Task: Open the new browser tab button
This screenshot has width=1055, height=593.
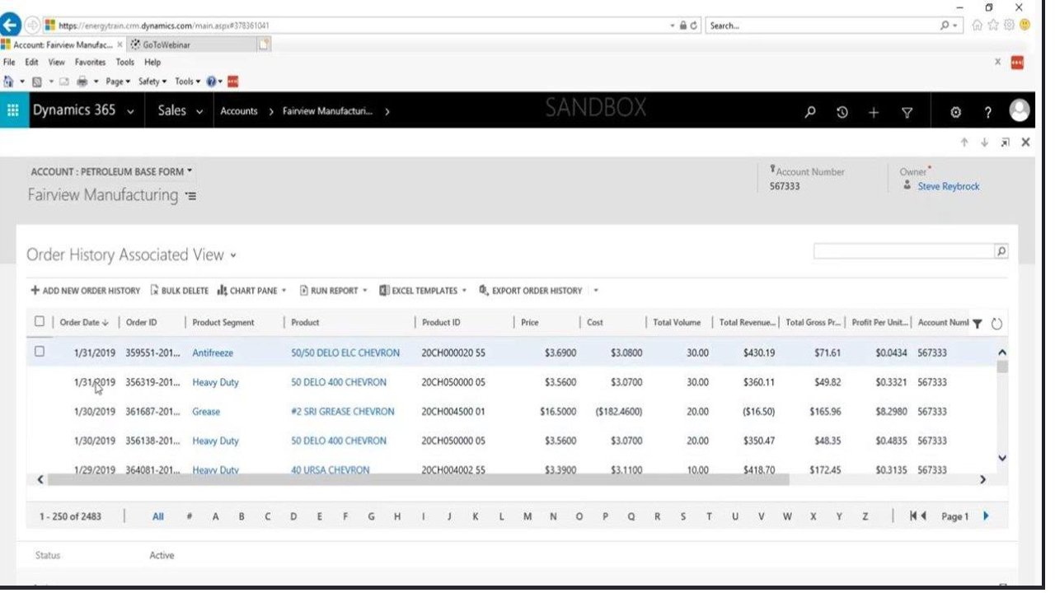Action: coord(264,44)
